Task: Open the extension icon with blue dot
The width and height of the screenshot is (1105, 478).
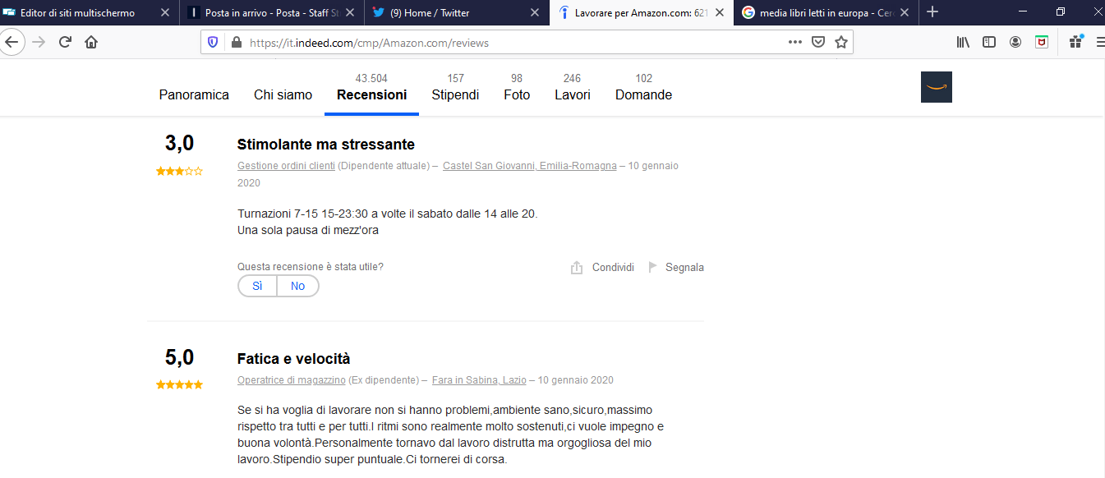Action: 1075,42
